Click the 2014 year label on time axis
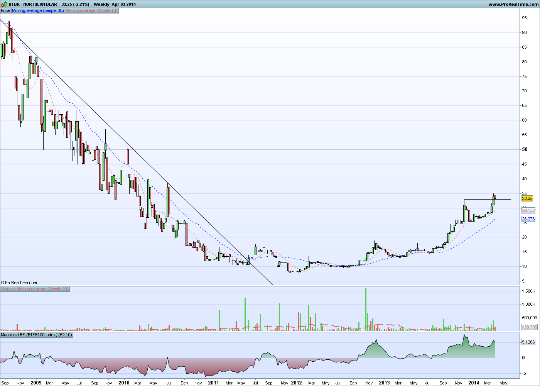This screenshot has width=540, height=386. pos(474,383)
